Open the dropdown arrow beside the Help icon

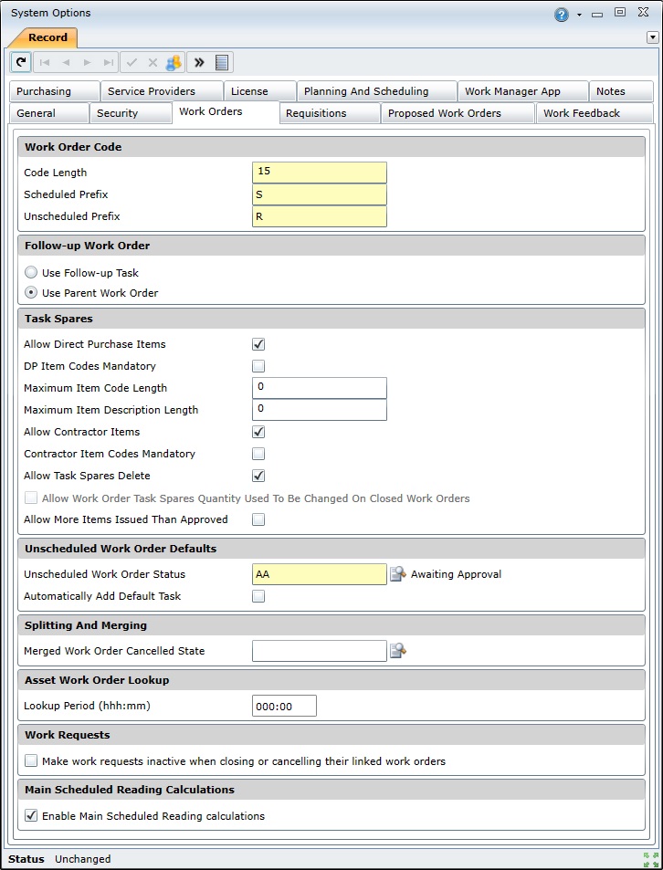[579, 15]
